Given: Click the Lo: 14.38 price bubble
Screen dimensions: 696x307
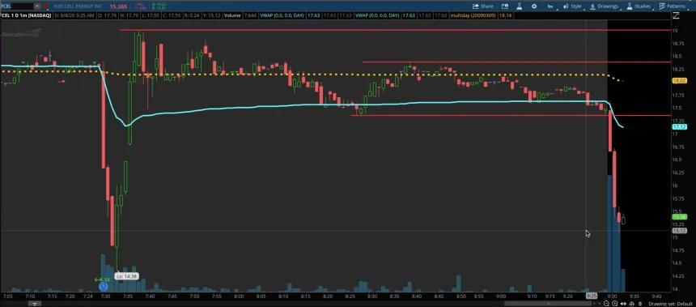Looking at the screenshot, I should [126, 276].
